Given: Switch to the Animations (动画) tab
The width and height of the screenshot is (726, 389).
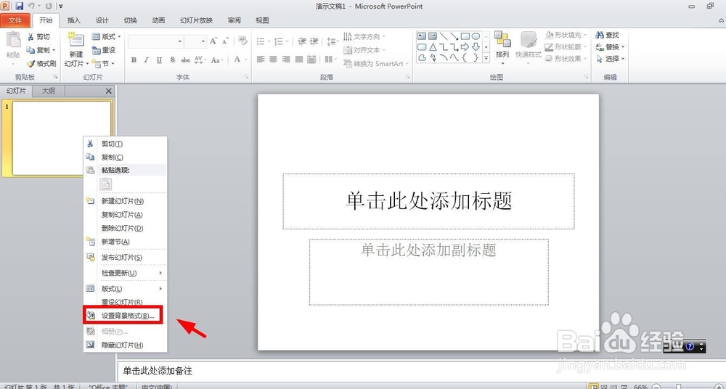Looking at the screenshot, I should (x=158, y=20).
